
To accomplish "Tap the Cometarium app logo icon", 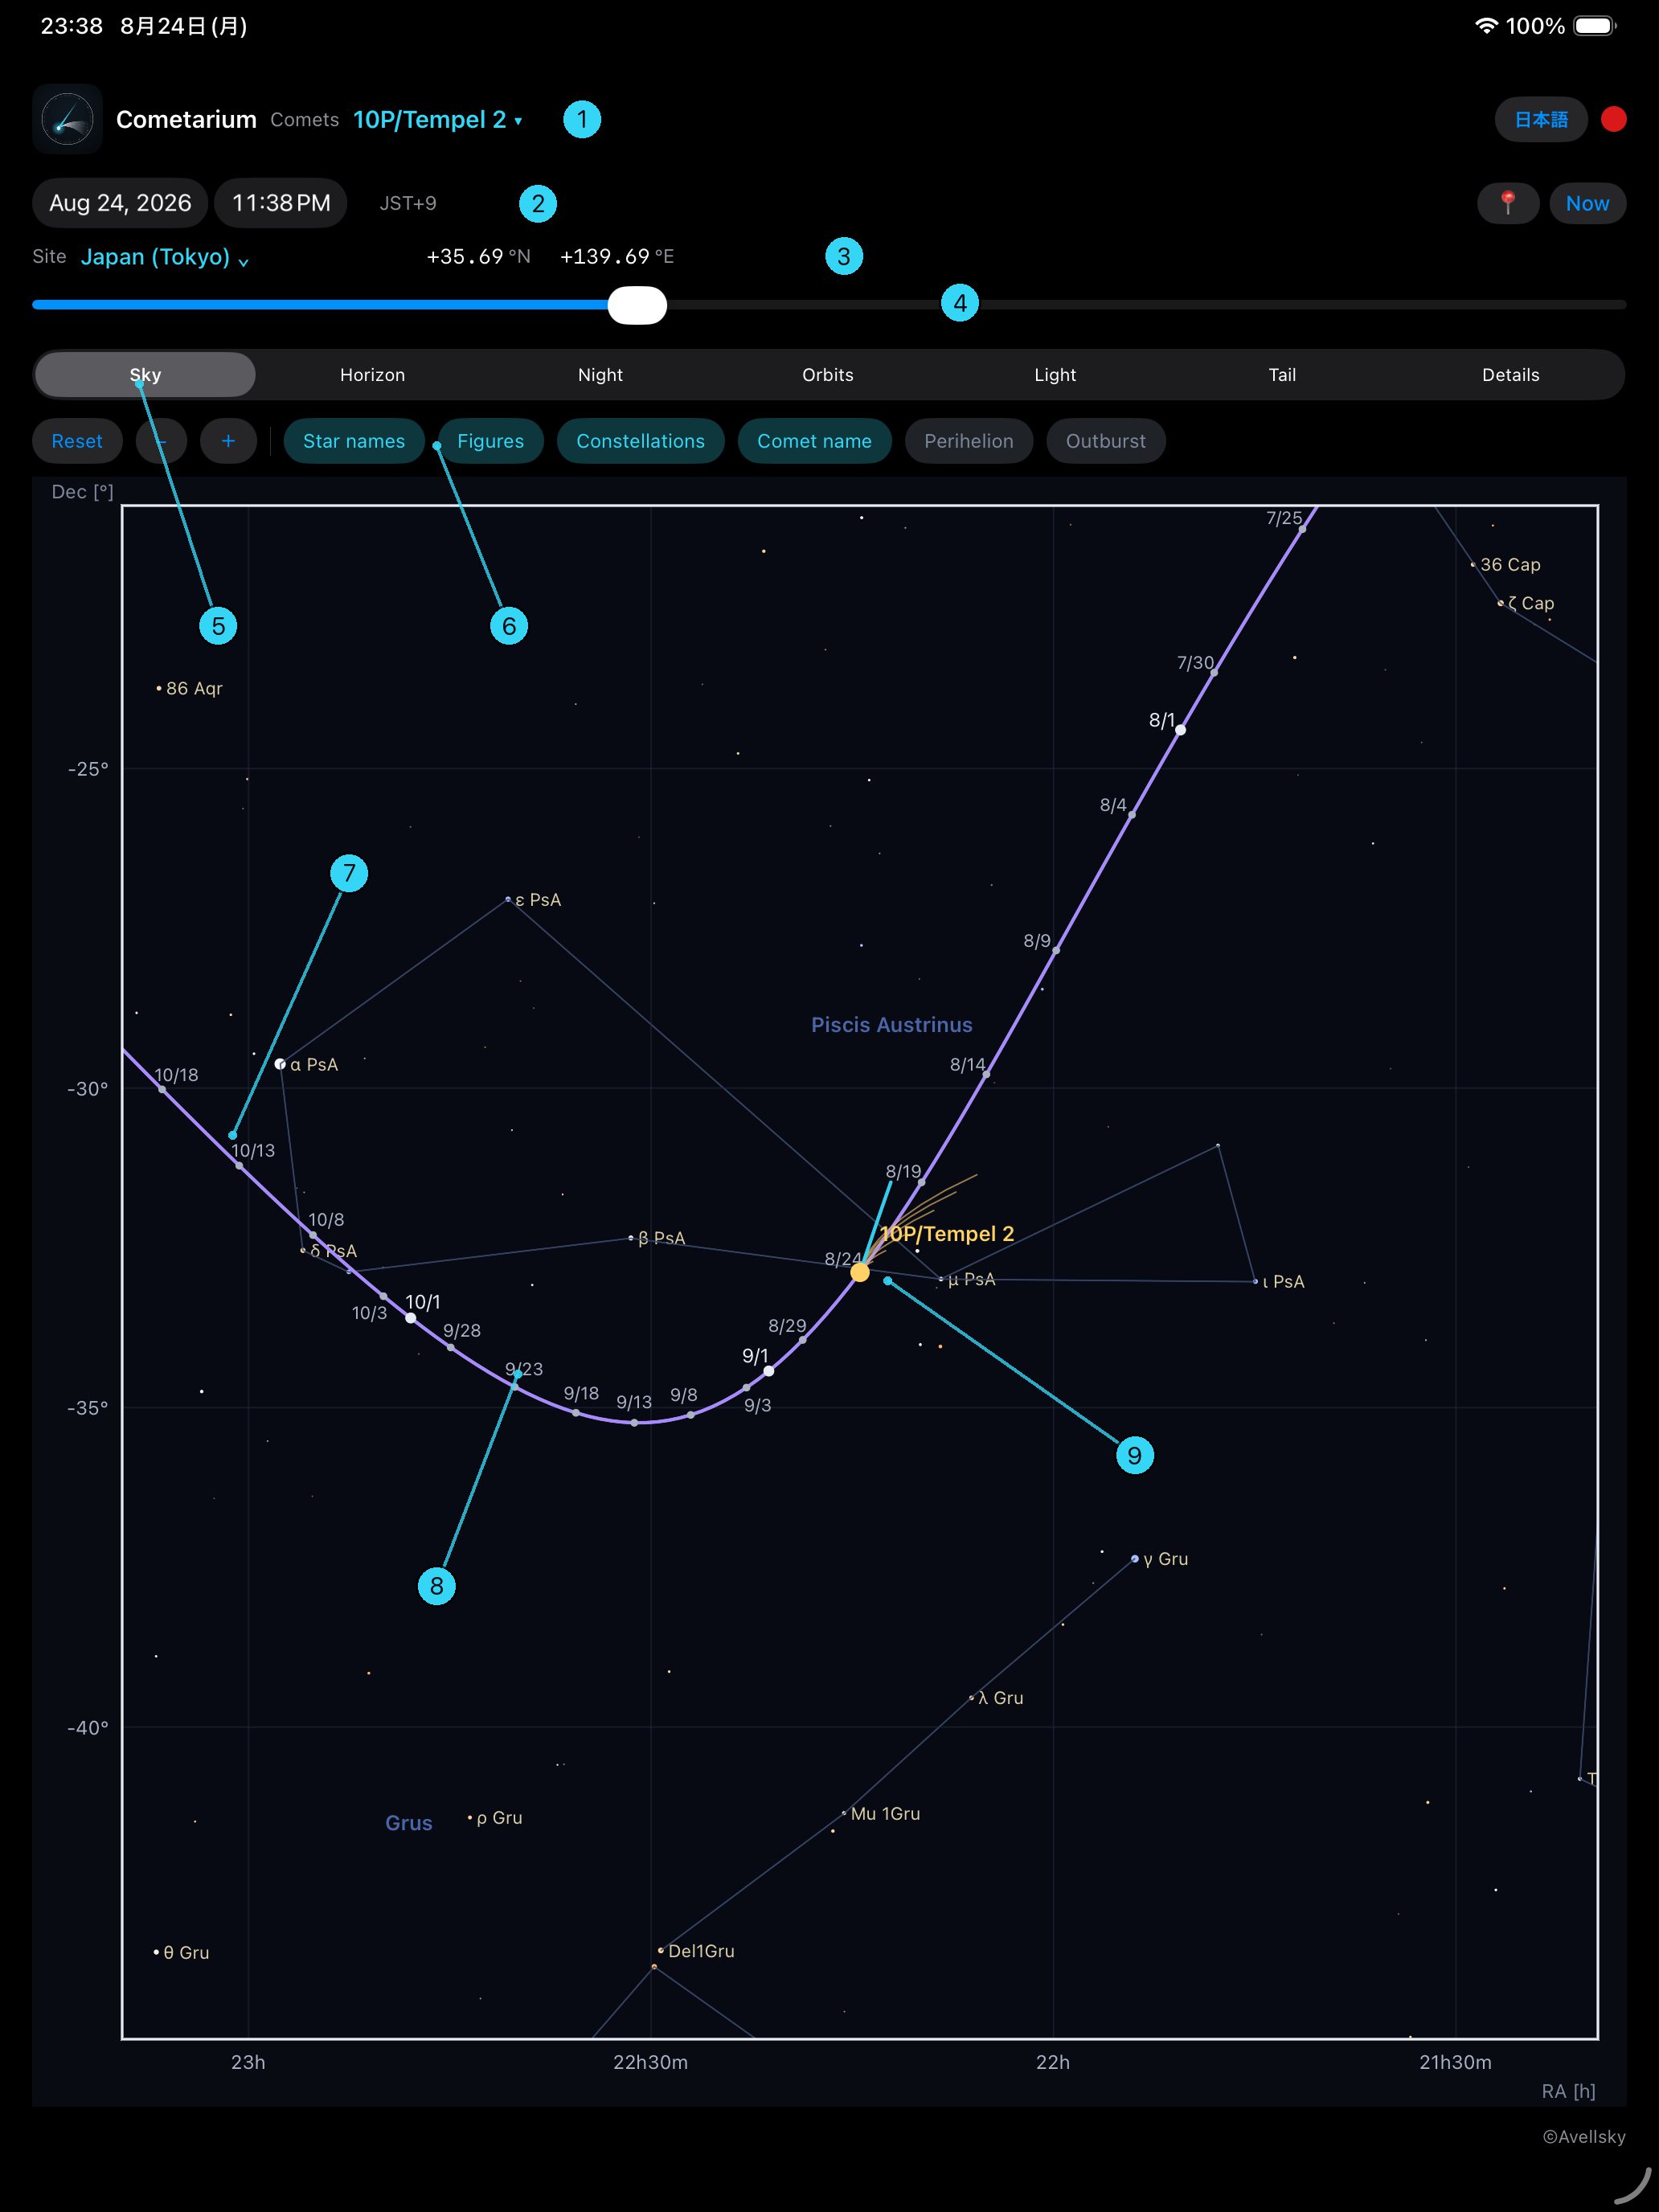I will [x=67, y=119].
